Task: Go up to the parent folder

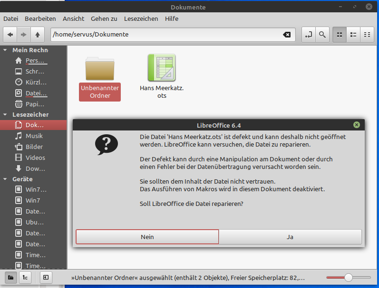Action: coord(38,35)
